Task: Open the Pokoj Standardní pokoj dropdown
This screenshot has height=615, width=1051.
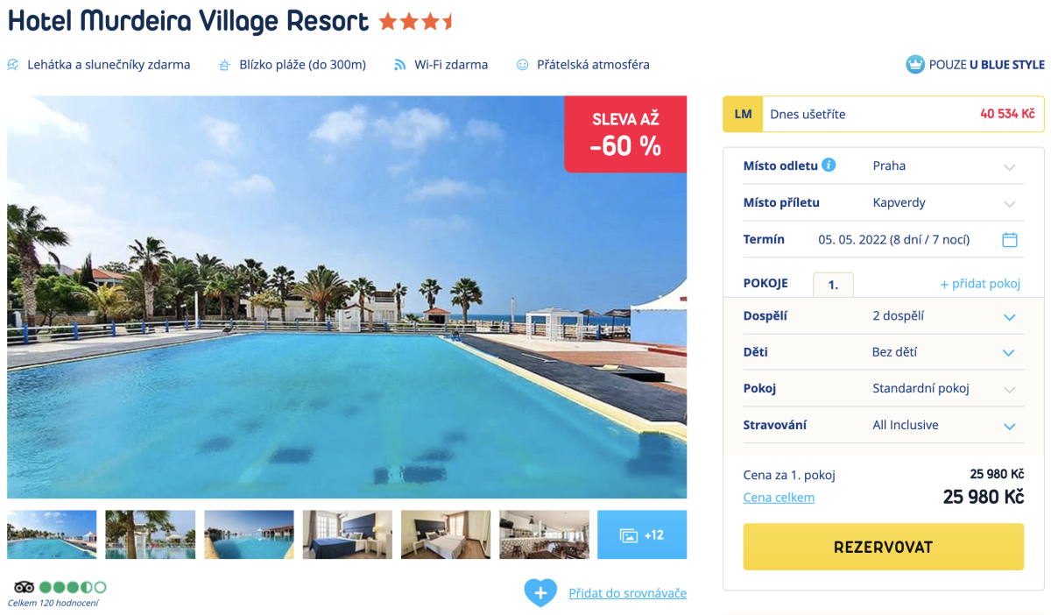Action: click(x=883, y=388)
